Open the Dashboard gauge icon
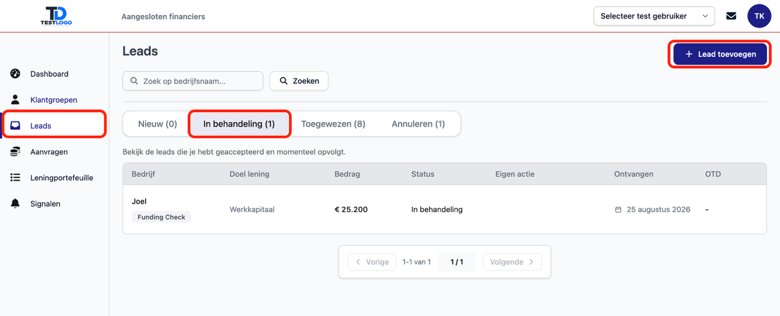Viewport: 780px width, 316px height. 15,74
